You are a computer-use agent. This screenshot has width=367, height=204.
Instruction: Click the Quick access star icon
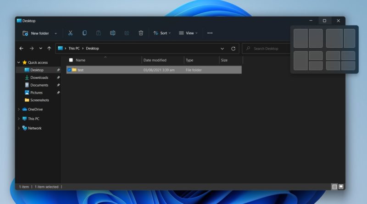pyautogui.click(x=25, y=62)
